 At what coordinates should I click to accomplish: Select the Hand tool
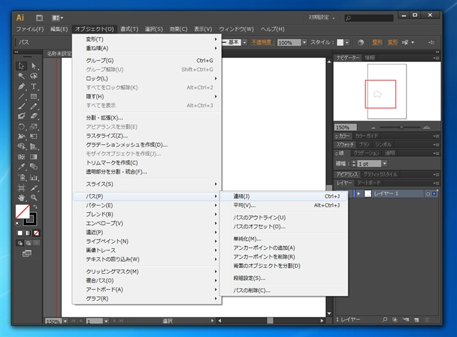coord(22,198)
